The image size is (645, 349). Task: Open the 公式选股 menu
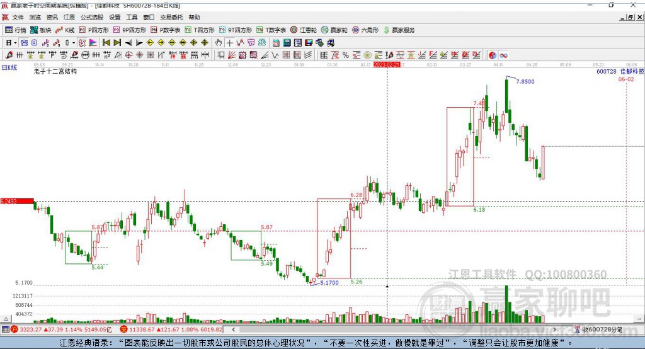click(92, 17)
